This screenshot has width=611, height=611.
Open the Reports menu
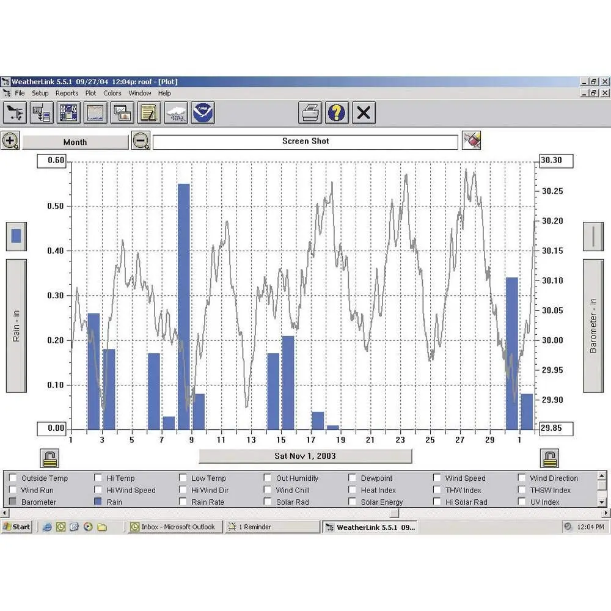click(67, 93)
